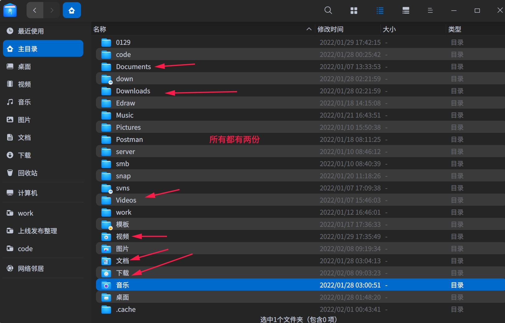Click the Edraw folder icon

tap(106, 103)
